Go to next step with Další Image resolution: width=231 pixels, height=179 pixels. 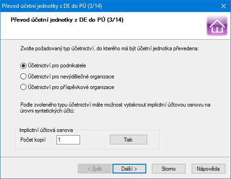(x=129, y=169)
